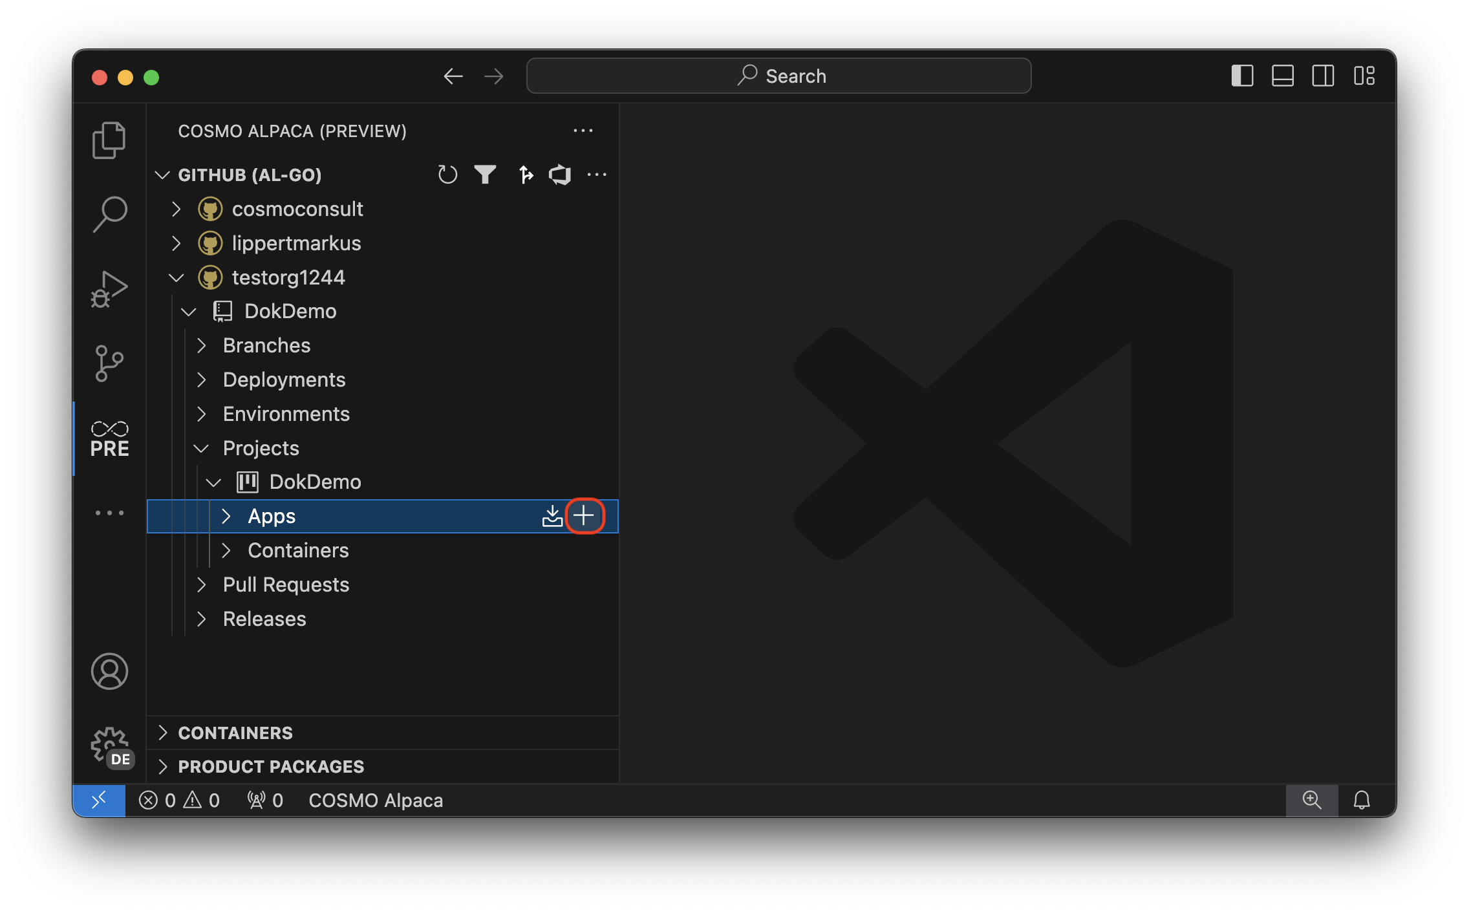This screenshot has width=1469, height=913.
Task: Toggle the bottom panel visibility
Action: [x=1282, y=76]
